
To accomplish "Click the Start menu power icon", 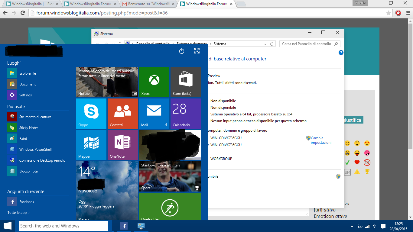I will 182,51.
